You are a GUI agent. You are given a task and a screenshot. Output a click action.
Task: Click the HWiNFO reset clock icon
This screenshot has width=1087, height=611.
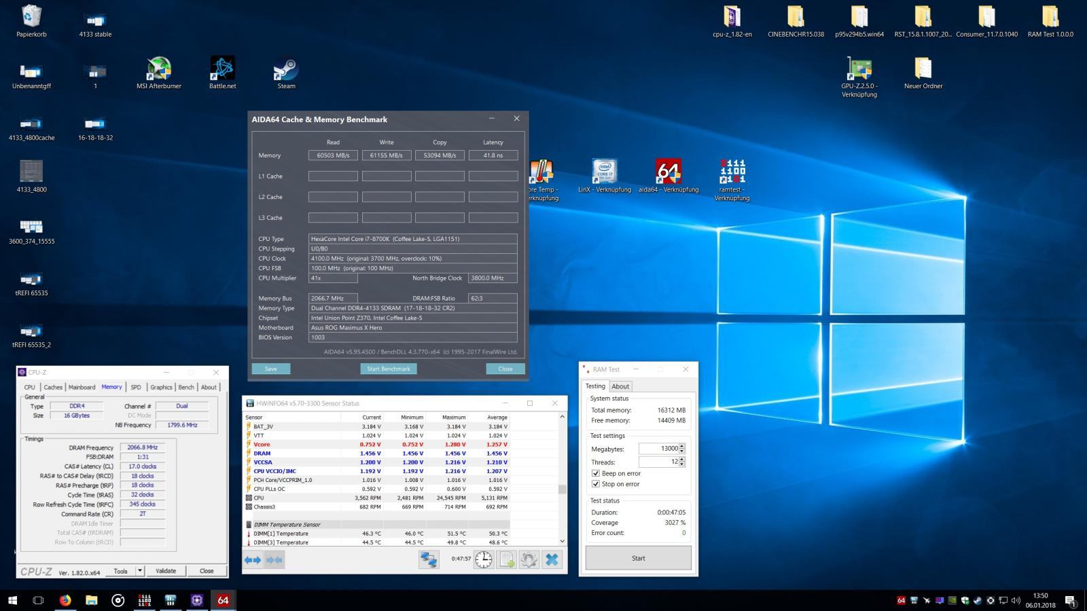[484, 559]
